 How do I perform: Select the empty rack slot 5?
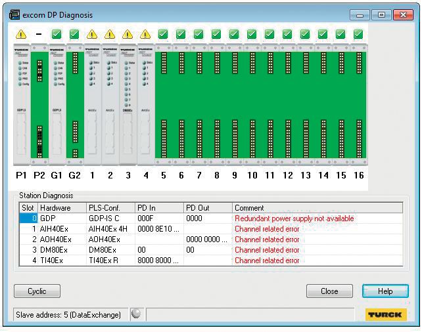(164, 104)
